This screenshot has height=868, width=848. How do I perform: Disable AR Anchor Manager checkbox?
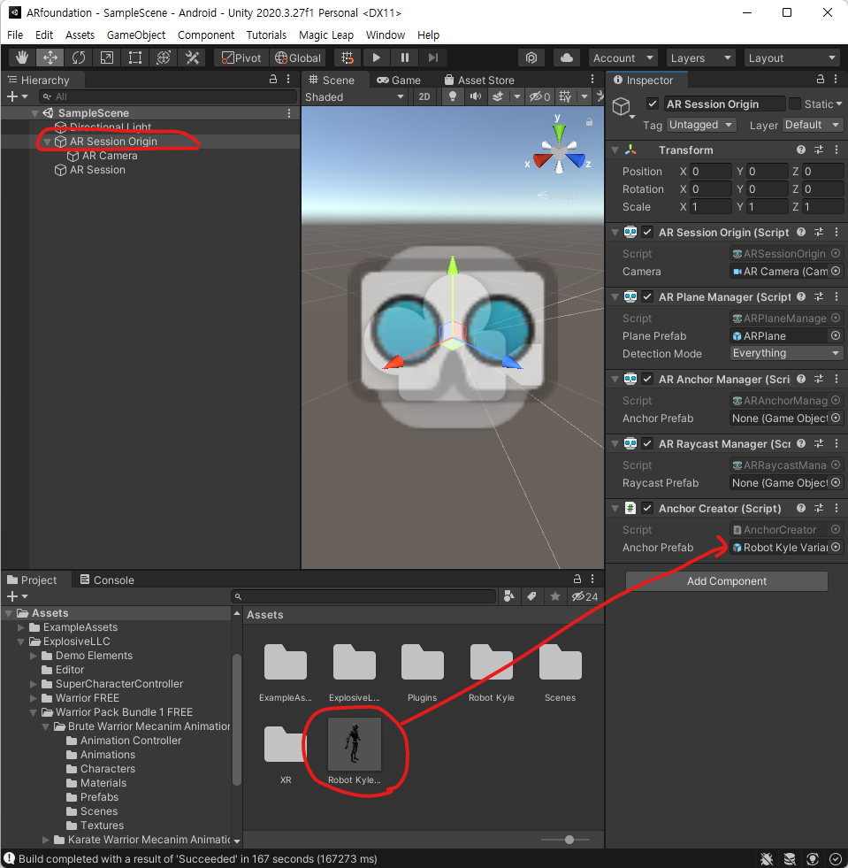click(647, 379)
